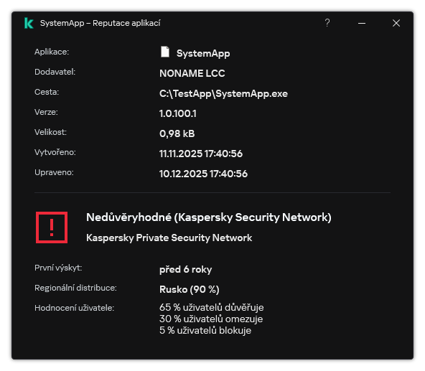Select created date 11.11.2025 17:40:56
This screenshot has height=371, width=425.
click(x=200, y=154)
